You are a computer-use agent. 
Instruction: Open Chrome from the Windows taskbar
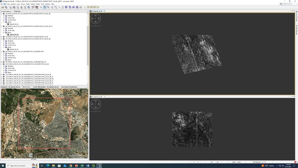click(x=70, y=165)
